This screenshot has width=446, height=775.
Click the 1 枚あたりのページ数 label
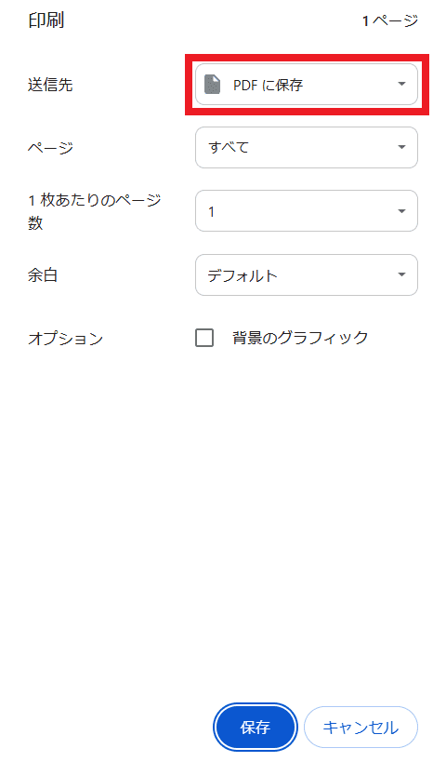[x=94, y=211]
